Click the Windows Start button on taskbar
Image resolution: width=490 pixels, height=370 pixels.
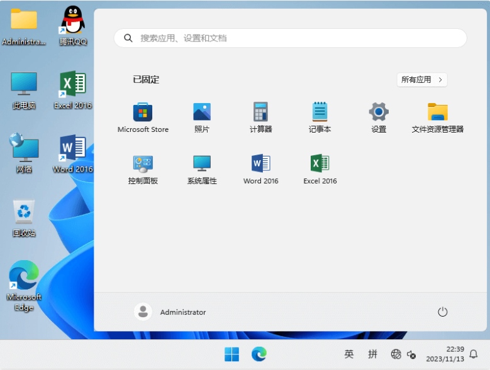[231, 354]
